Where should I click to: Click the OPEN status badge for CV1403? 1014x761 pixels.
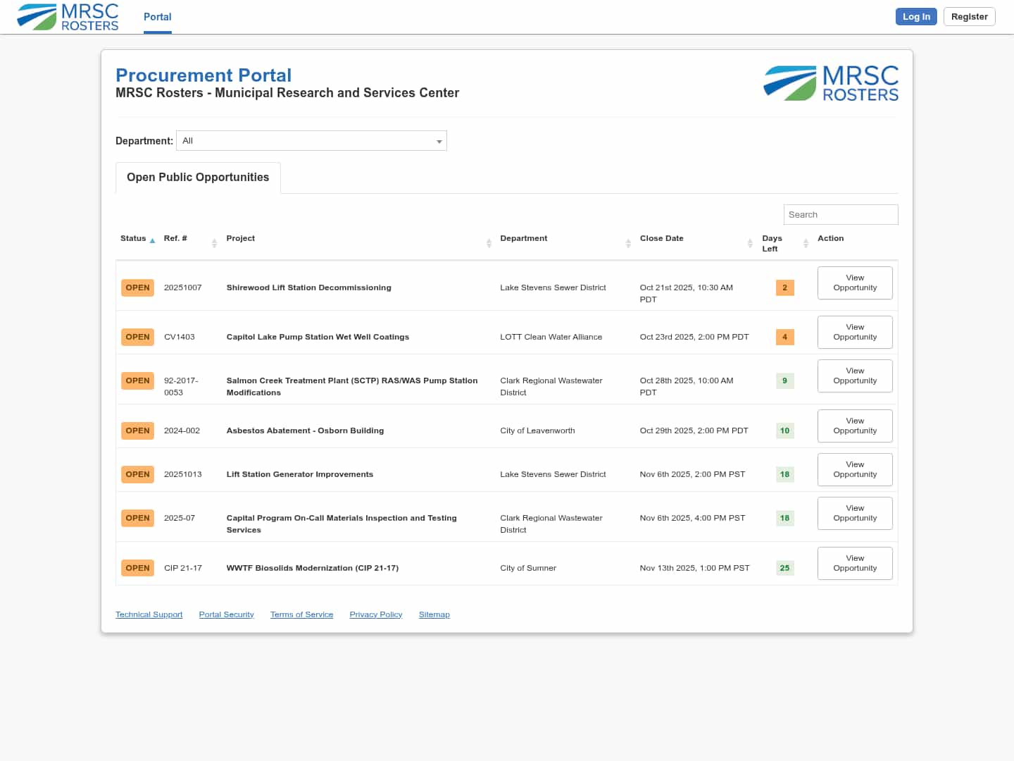coord(137,337)
